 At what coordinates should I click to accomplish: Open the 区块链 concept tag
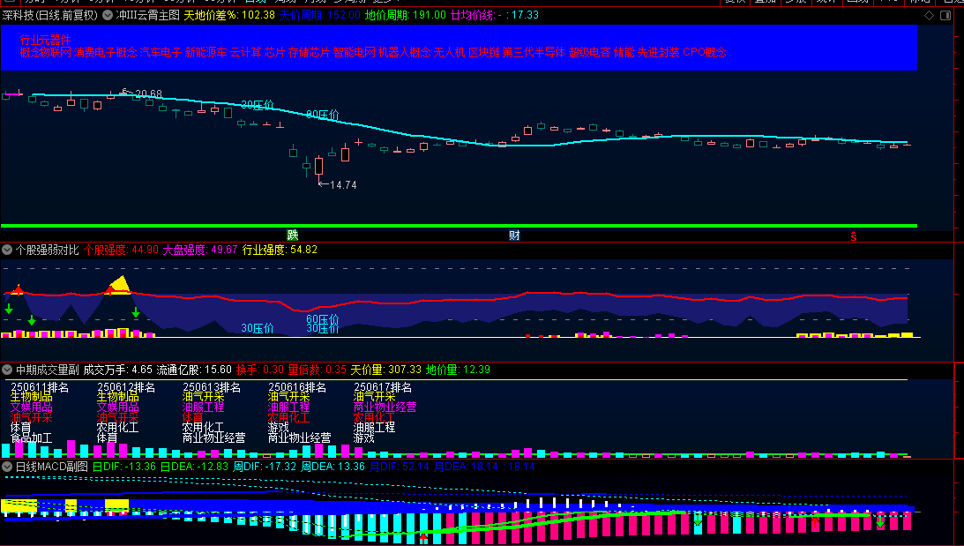(484, 52)
